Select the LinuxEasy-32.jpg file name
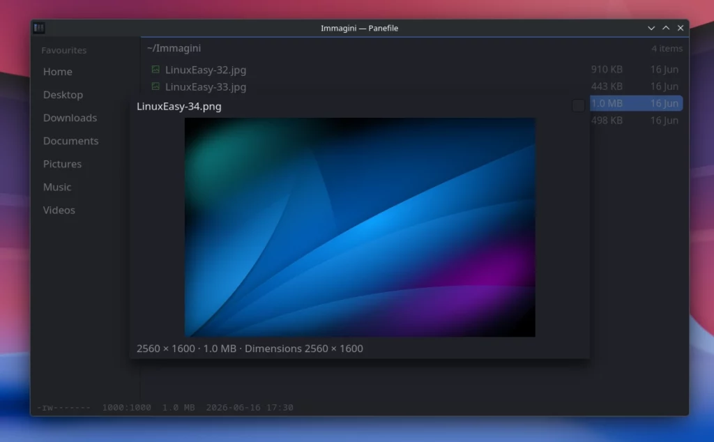Image resolution: width=714 pixels, height=442 pixels. click(206, 70)
